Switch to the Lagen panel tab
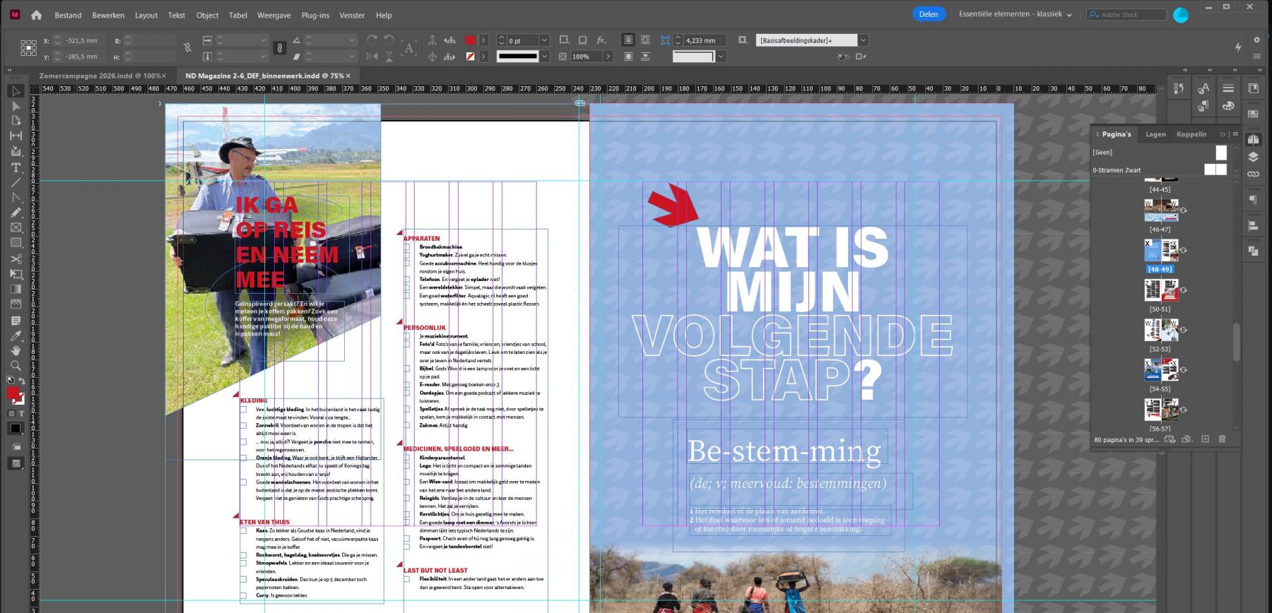 [1155, 134]
